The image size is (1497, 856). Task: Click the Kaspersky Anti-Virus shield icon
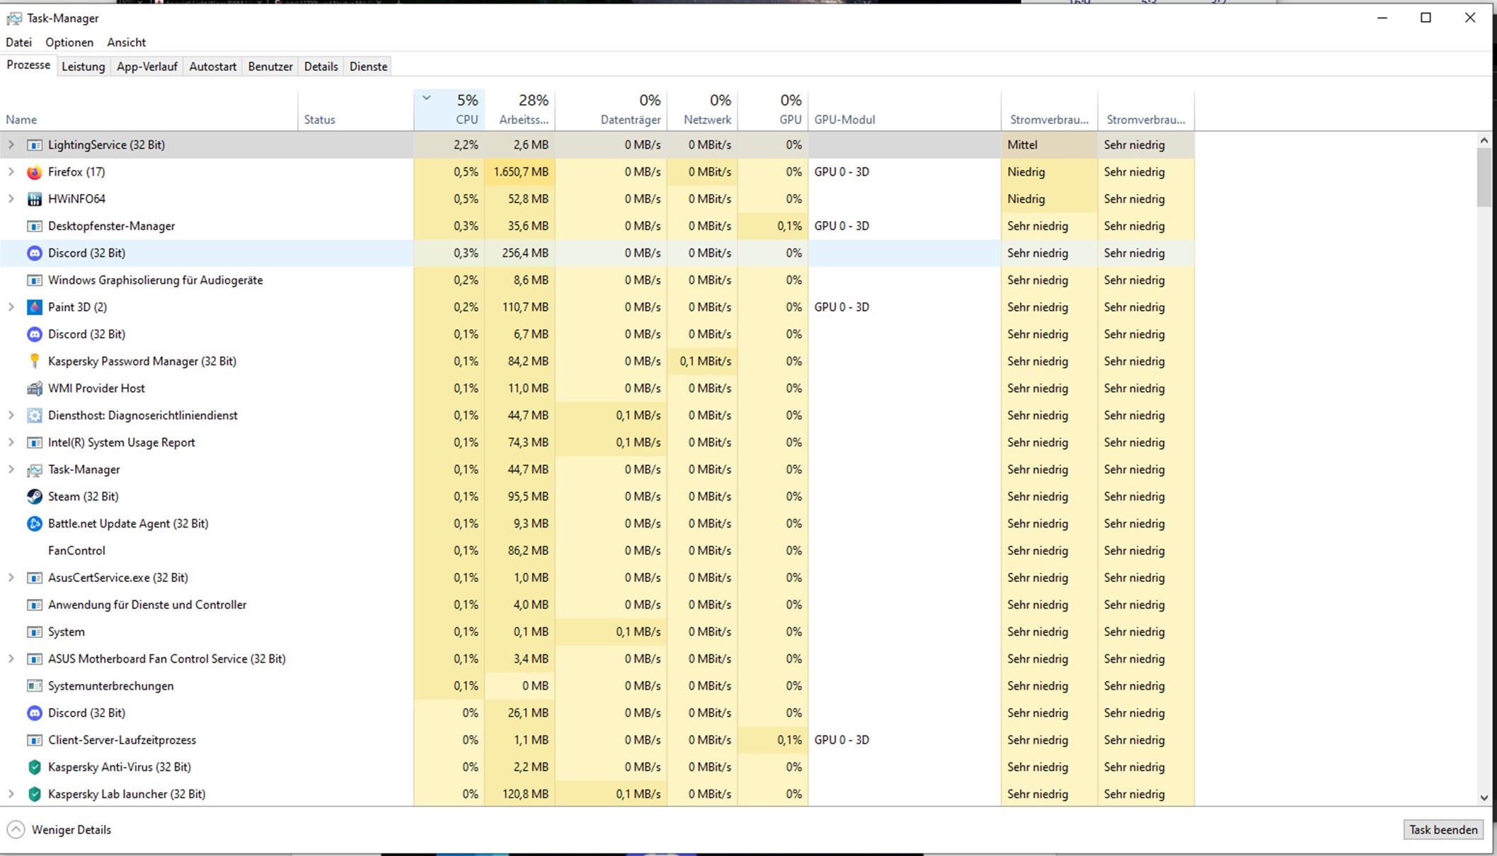pos(34,767)
